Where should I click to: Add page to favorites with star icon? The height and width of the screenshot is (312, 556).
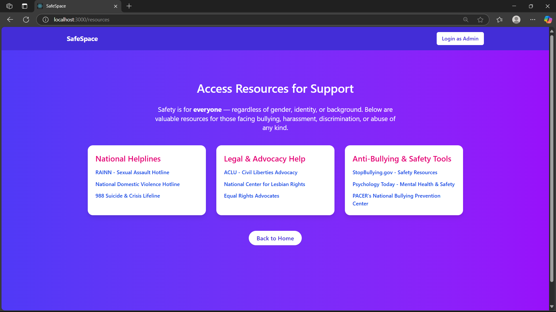(480, 20)
